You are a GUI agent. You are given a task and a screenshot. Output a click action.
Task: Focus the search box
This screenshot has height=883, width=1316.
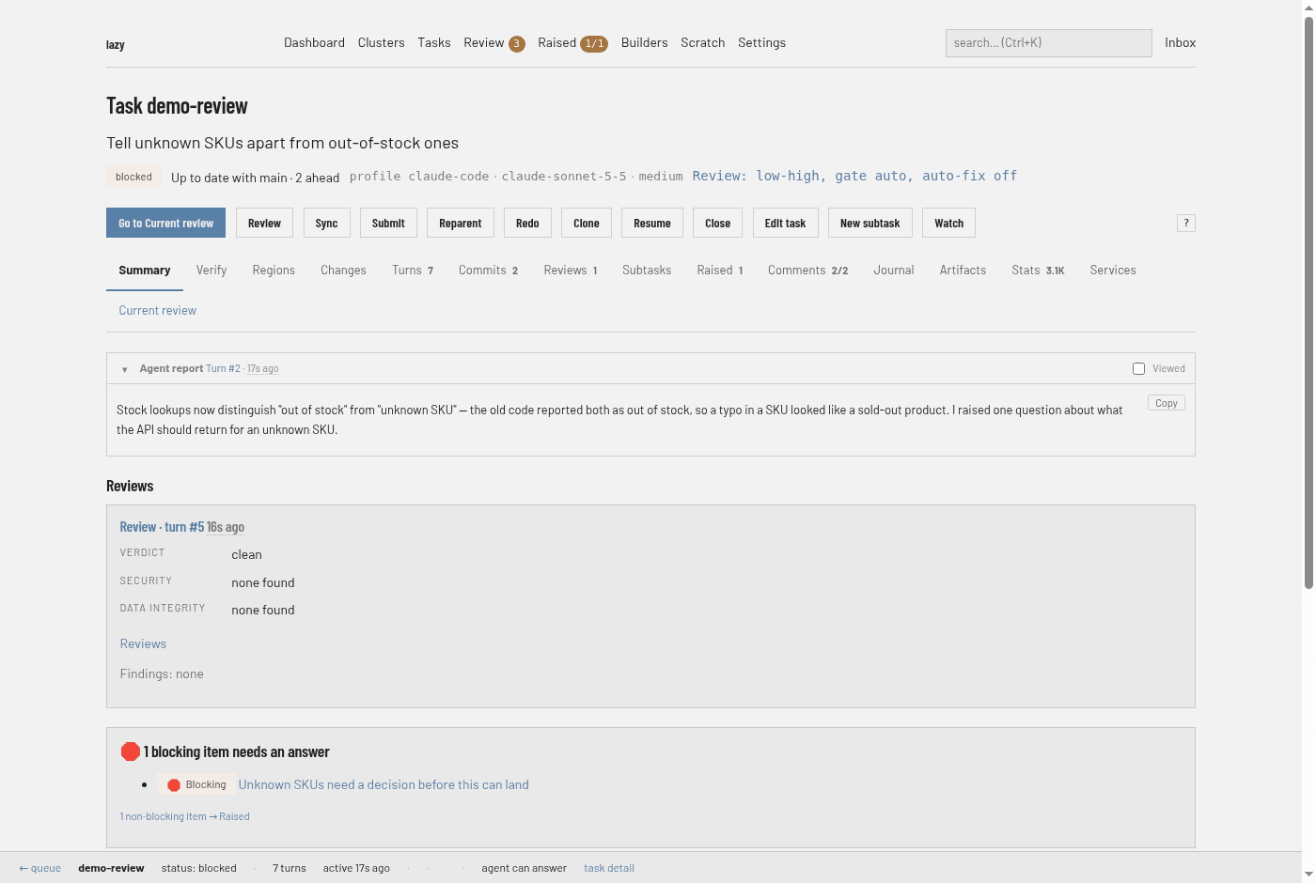pyautogui.click(x=1048, y=42)
